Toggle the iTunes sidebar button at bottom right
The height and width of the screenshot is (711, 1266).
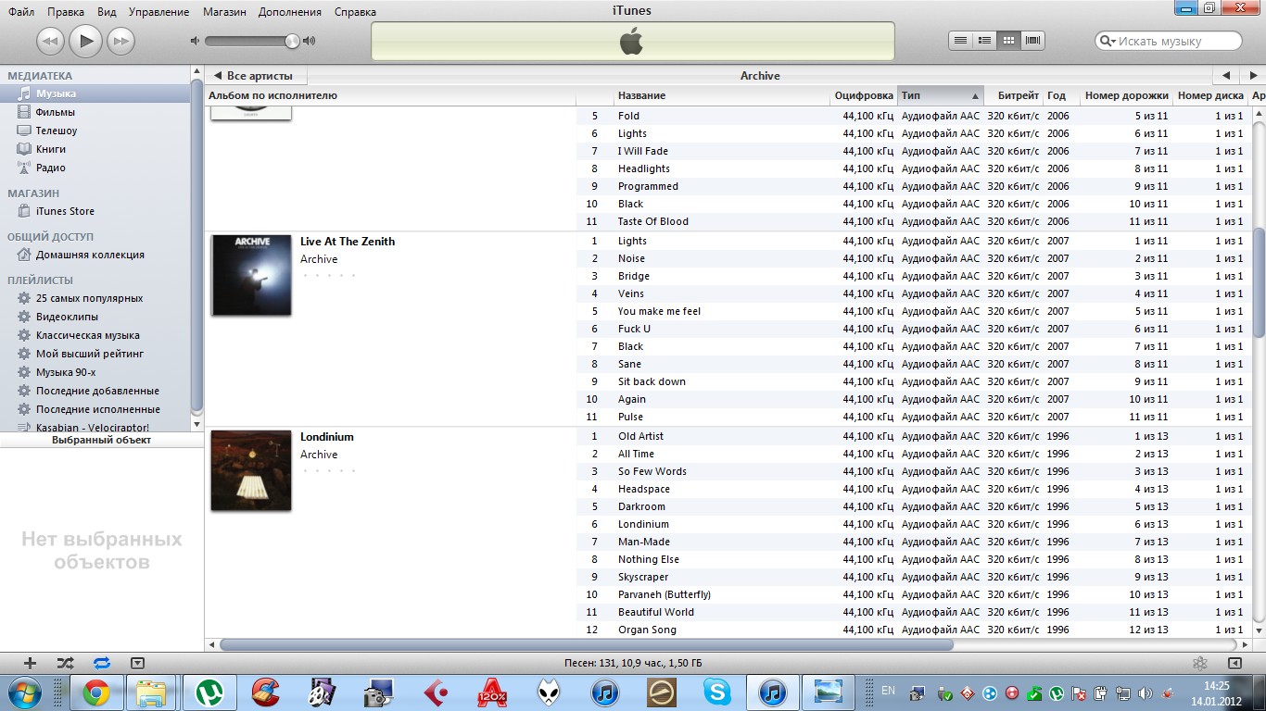click(1234, 663)
